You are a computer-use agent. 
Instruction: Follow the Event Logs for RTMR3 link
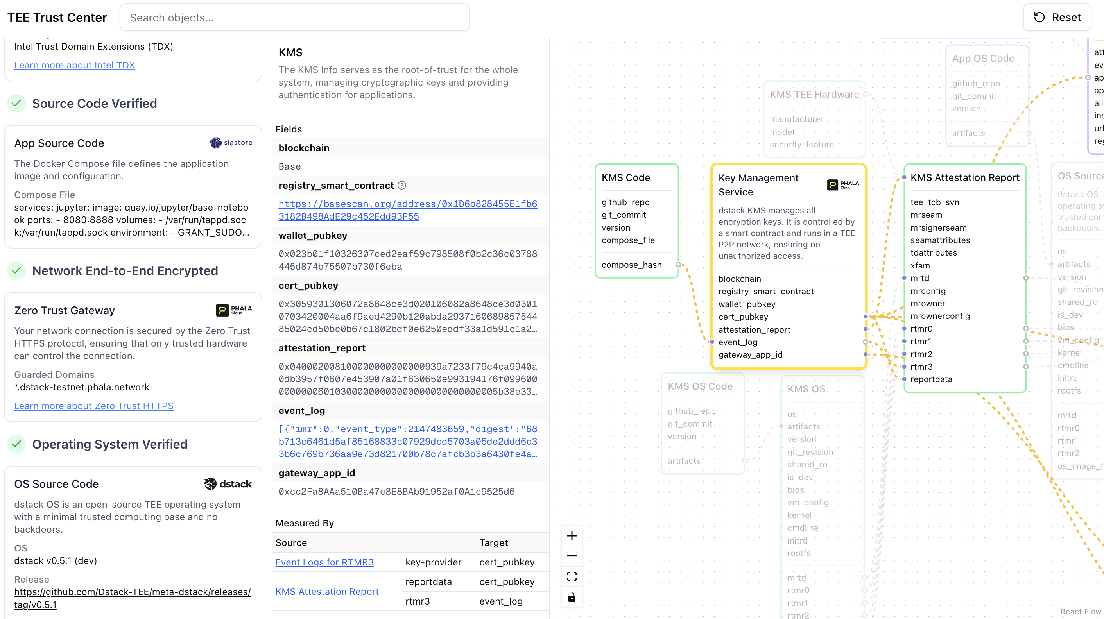point(324,562)
